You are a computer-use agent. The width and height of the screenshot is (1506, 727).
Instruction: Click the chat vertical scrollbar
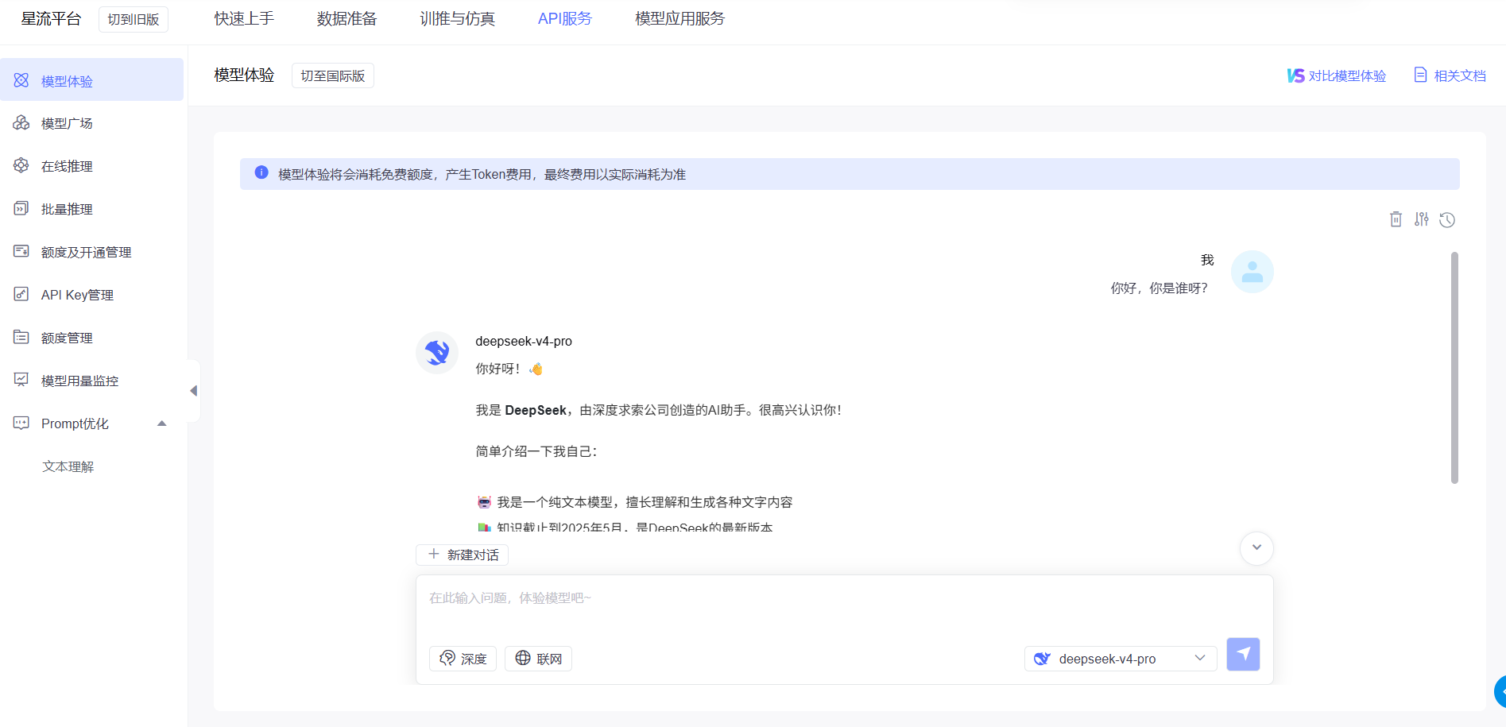(x=1454, y=367)
